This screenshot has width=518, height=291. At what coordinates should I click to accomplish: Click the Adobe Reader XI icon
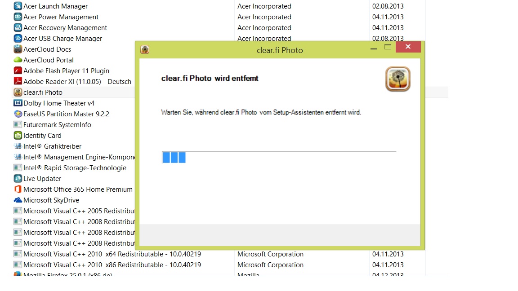[x=18, y=81]
